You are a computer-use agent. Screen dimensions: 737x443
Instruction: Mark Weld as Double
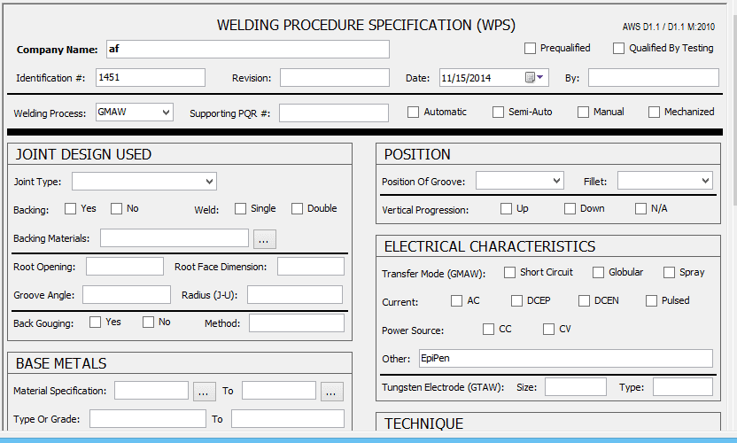297,209
